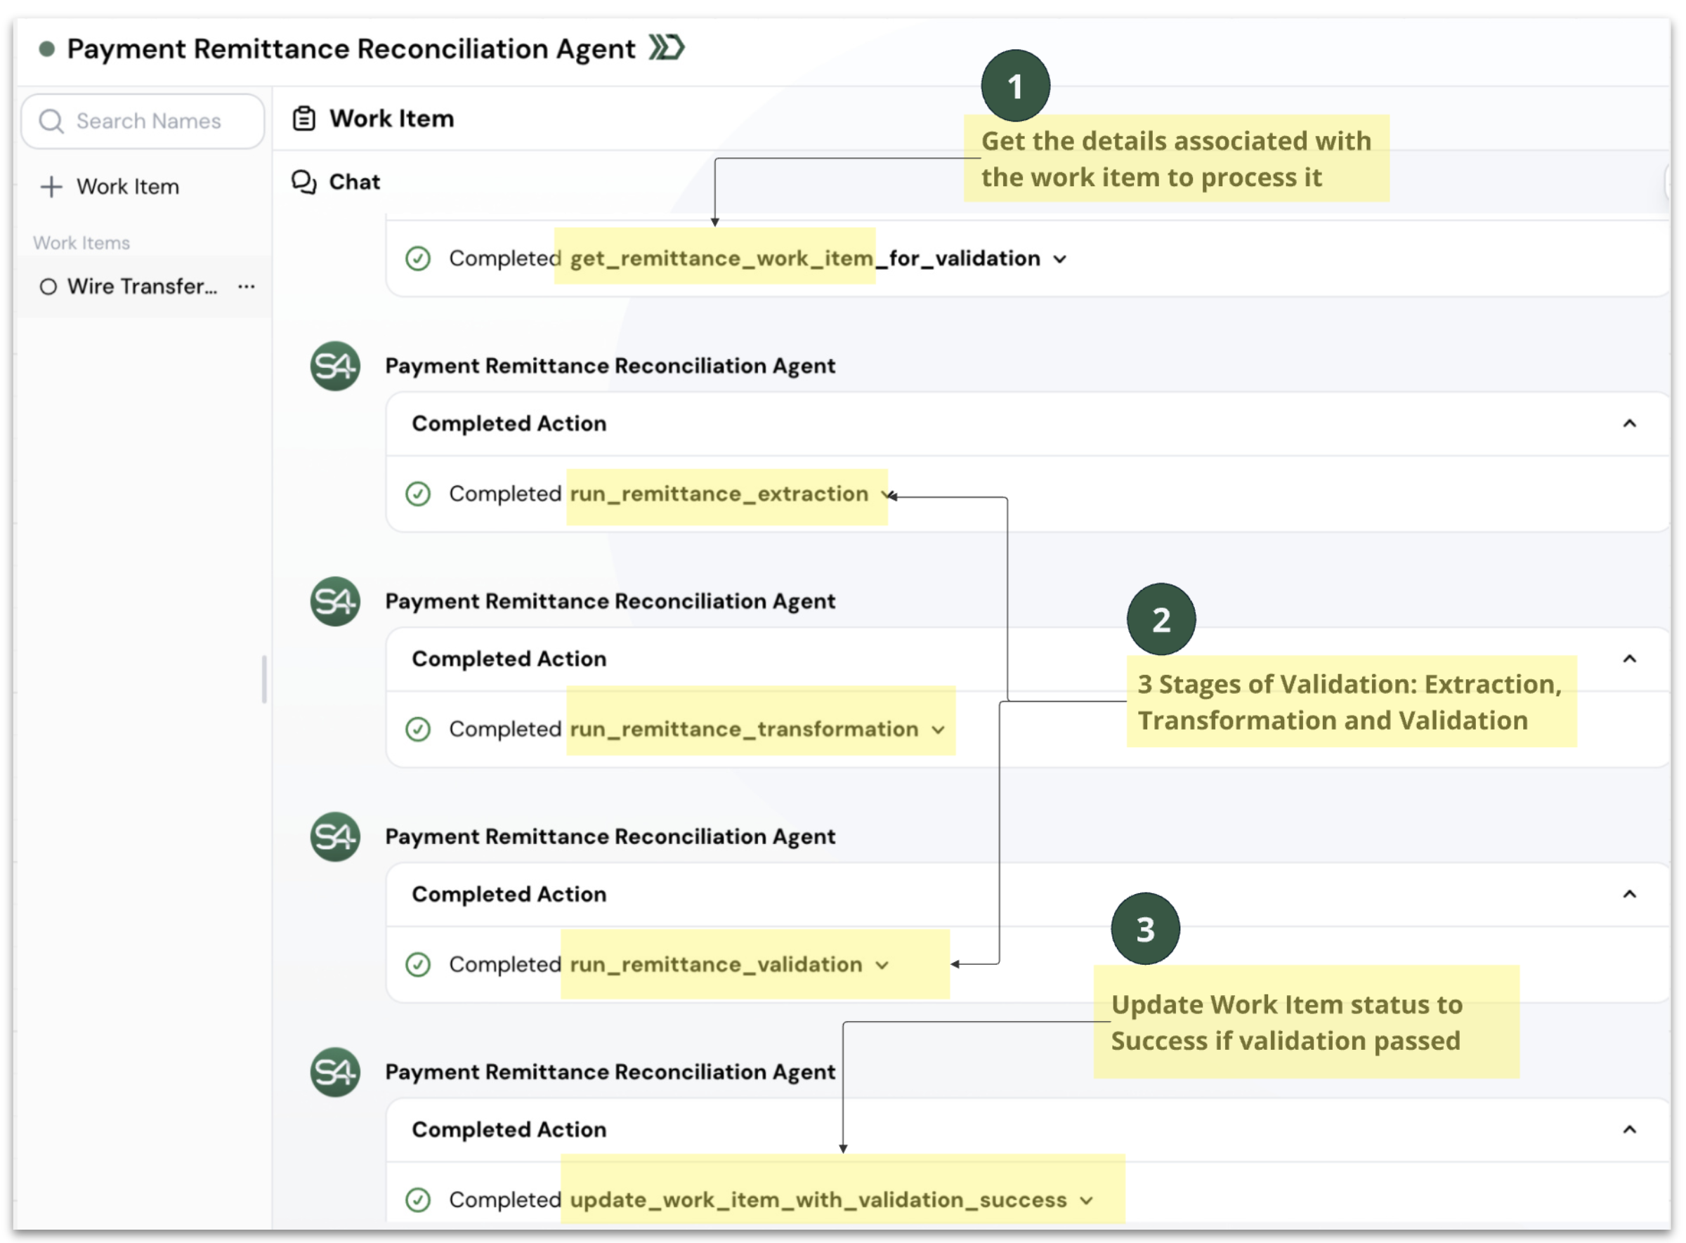Click the get_remittance_work_item_for_validation action name
This screenshot has width=1686, height=1243.
(x=804, y=259)
